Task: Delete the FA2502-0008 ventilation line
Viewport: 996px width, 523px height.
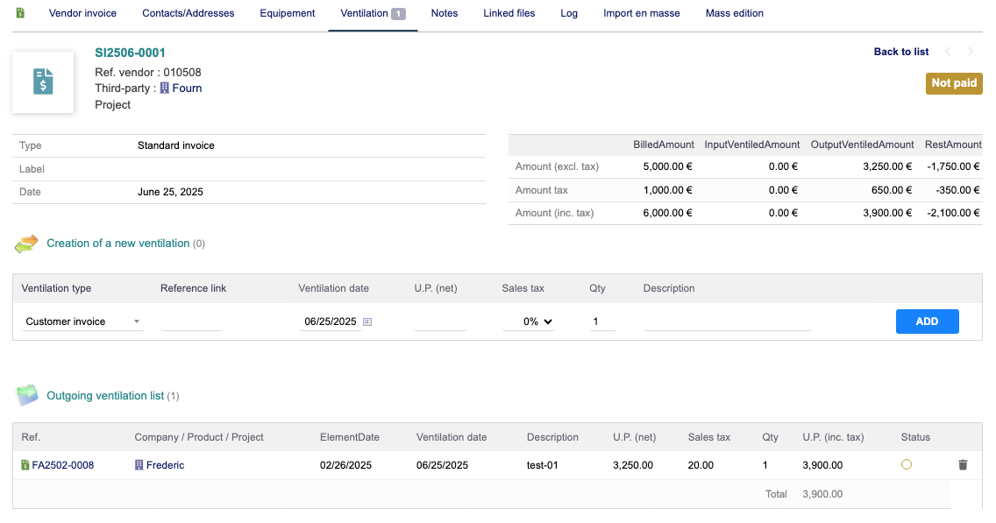Action: 963,465
